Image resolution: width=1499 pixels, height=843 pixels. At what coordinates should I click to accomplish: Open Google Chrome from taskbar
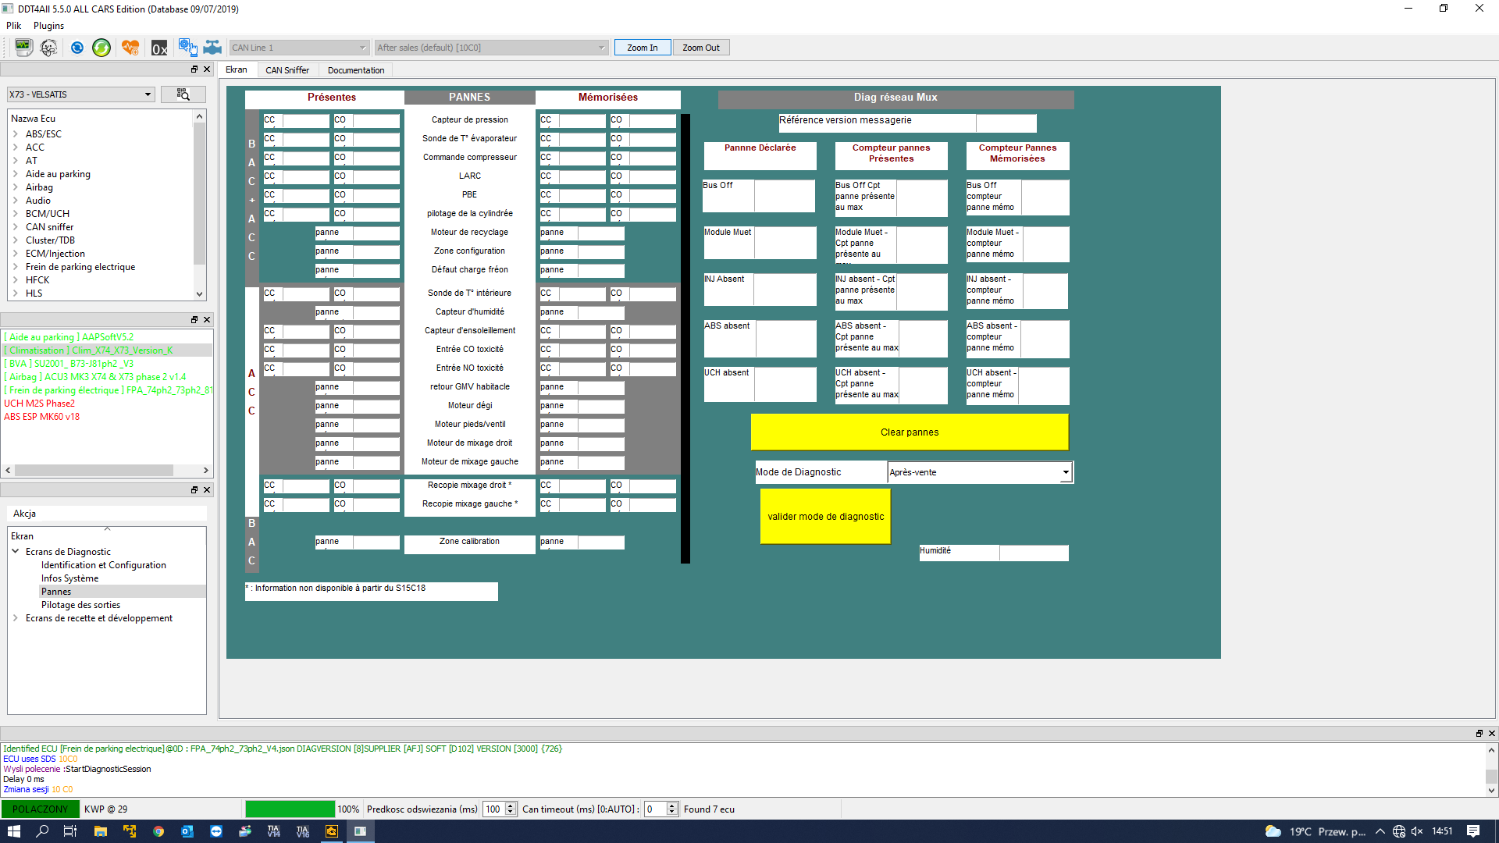click(x=158, y=831)
